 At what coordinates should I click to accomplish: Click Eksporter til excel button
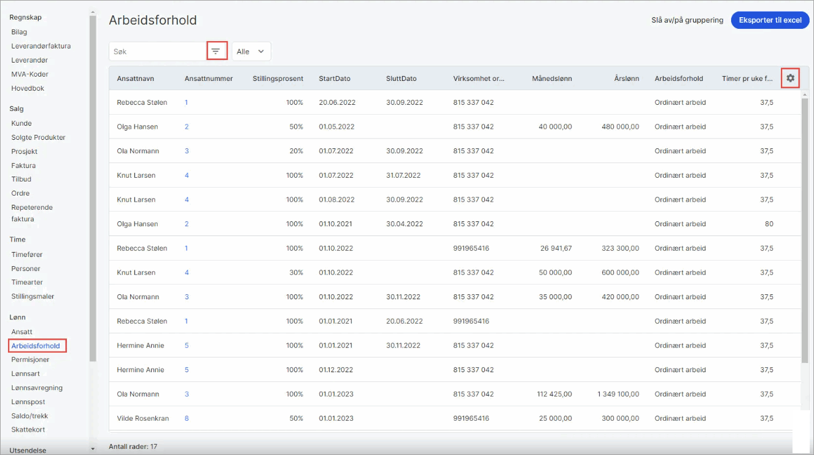coord(770,20)
